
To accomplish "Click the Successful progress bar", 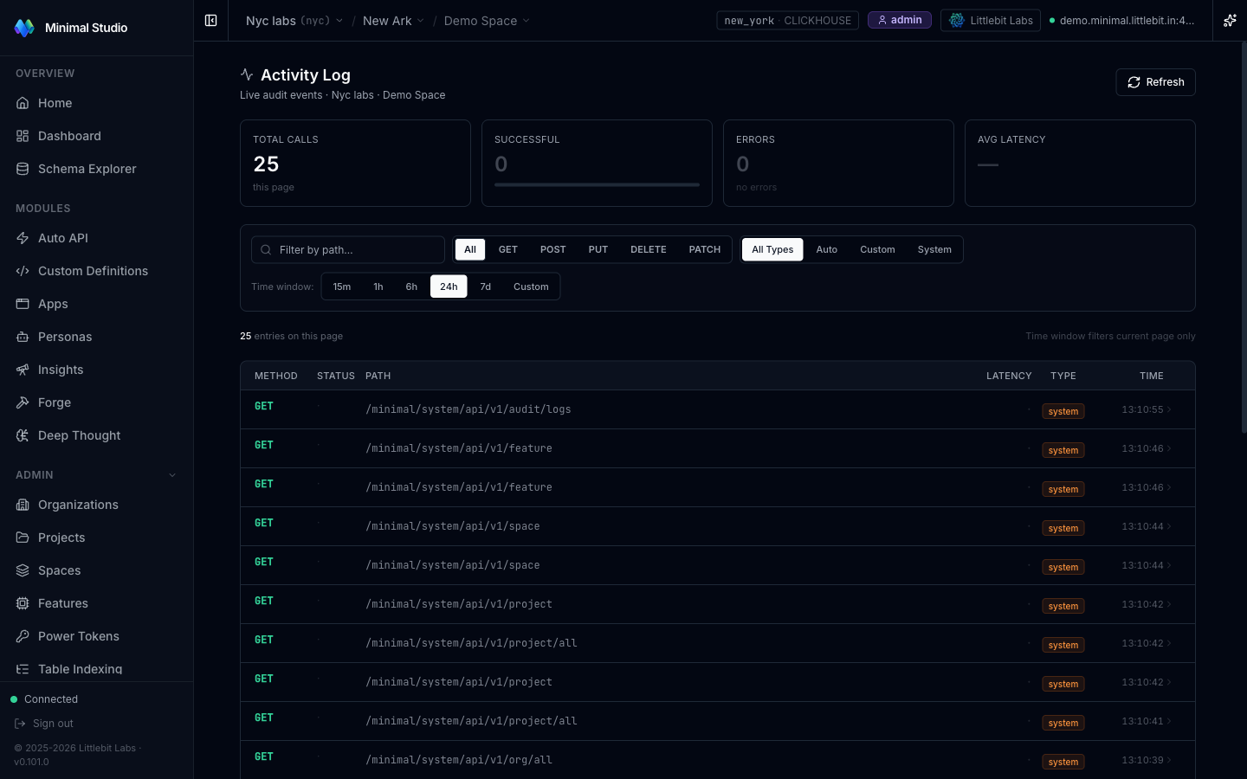I will [x=597, y=183].
